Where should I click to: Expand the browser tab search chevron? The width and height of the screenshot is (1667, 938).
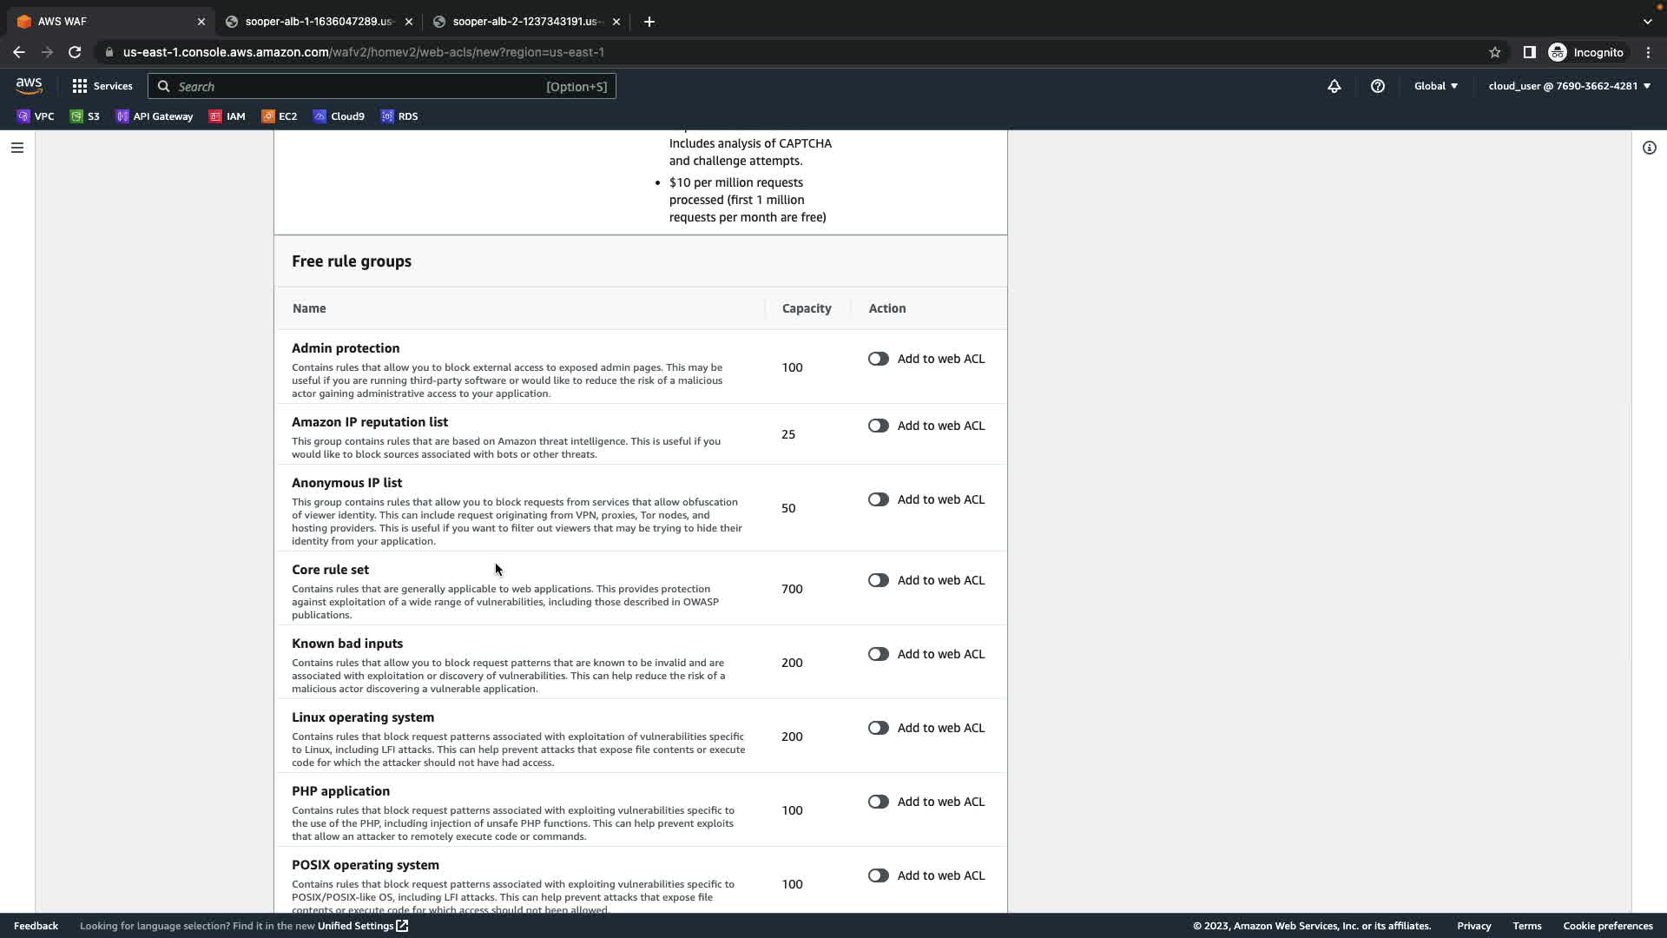click(x=1647, y=22)
